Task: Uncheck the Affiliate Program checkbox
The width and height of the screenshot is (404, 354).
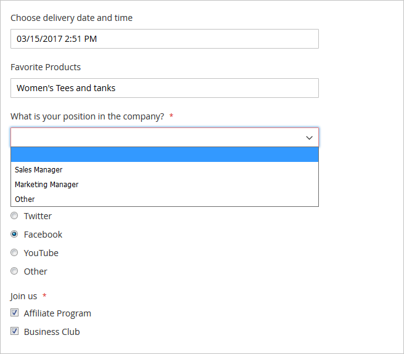Action: pyautogui.click(x=14, y=313)
